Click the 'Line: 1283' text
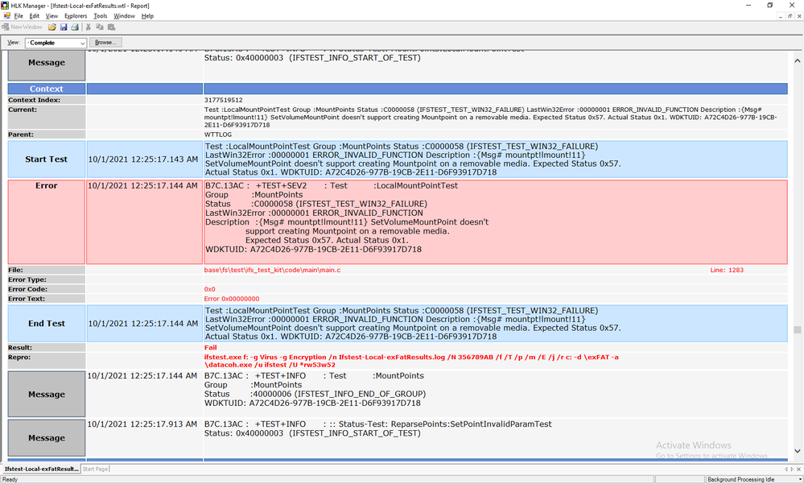 tap(727, 270)
